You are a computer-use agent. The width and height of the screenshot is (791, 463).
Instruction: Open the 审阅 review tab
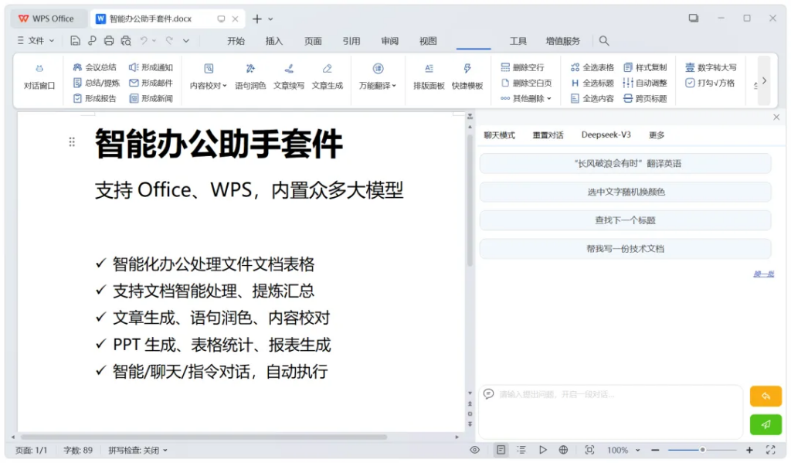[390, 41]
